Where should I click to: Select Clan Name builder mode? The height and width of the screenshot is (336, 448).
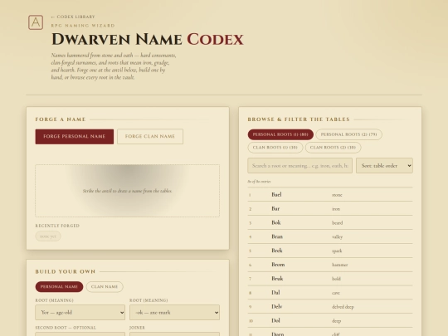pyautogui.click(x=105, y=286)
